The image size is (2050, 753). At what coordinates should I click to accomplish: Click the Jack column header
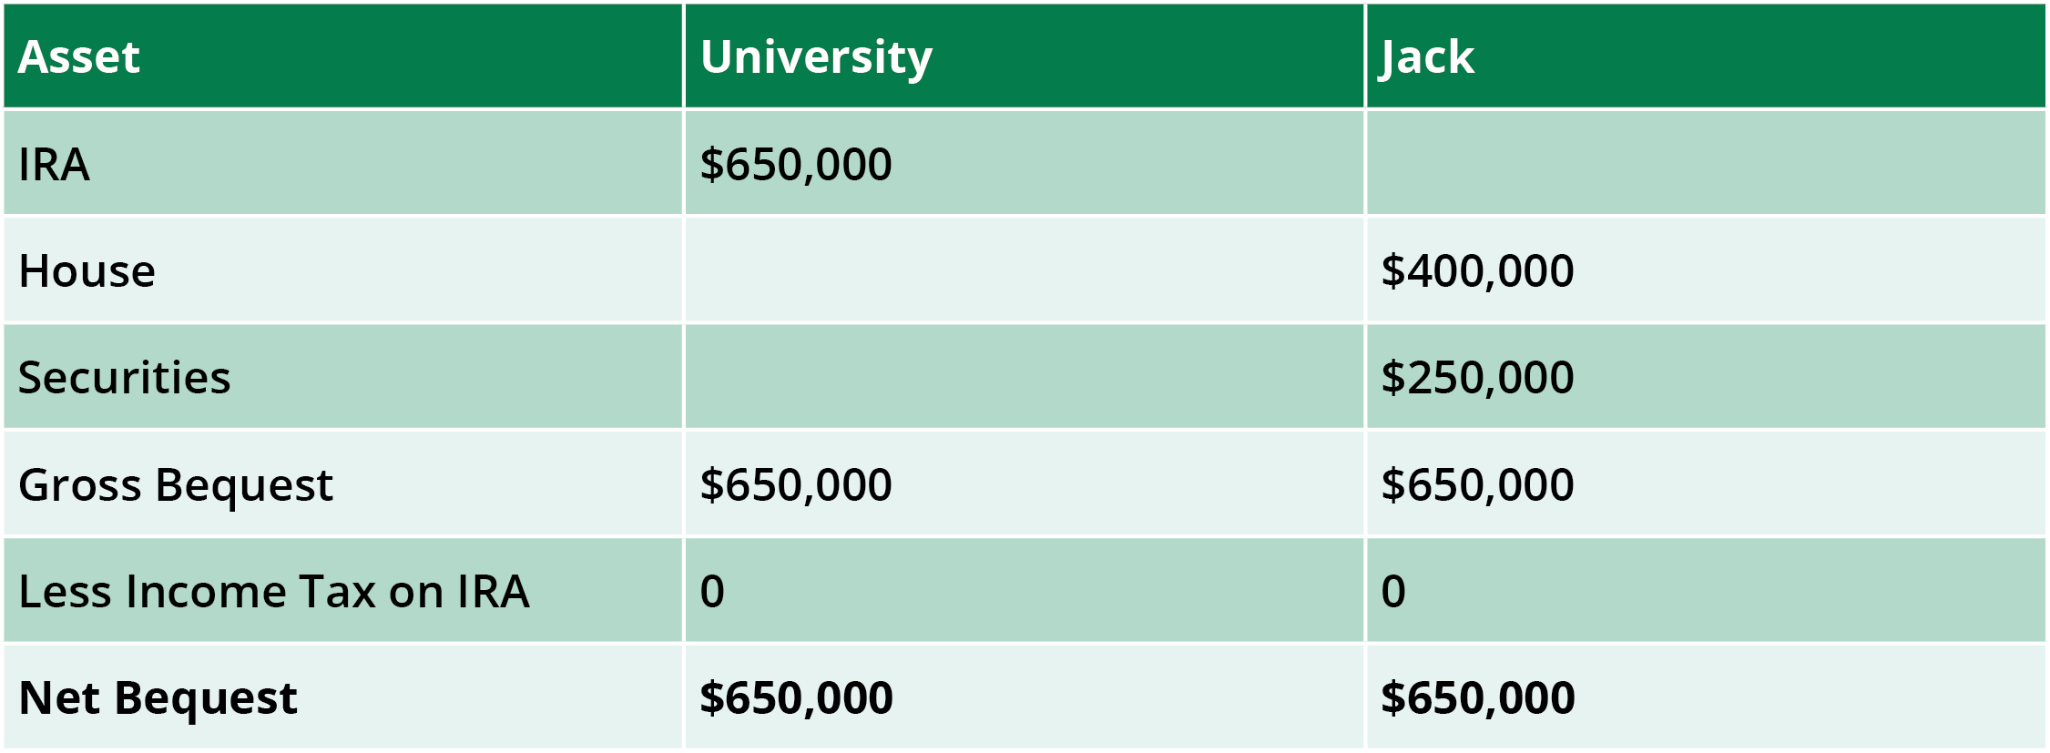[x=1427, y=56]
